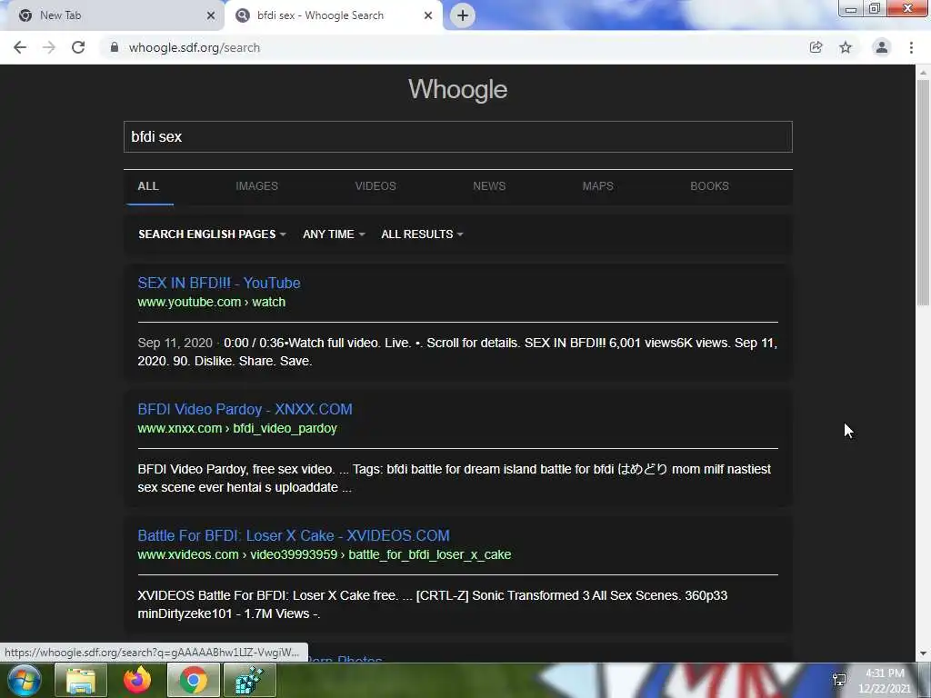Close the Whoogle Search tab
Screen dimensions: 931x698
(428, 15)
